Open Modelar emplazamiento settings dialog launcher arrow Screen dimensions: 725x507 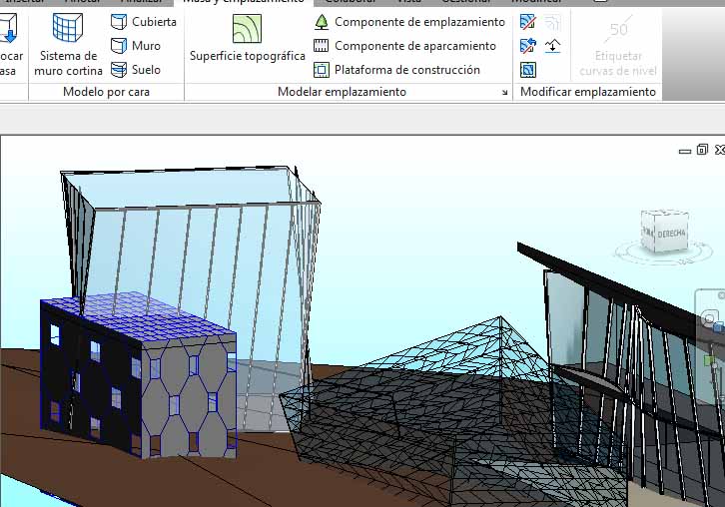[x=504, y=92]
